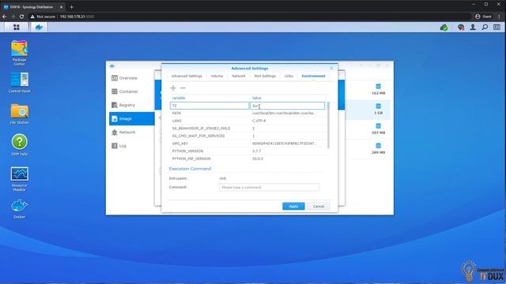The image size is (506, 284).
Task: Click the TZ variable name field
Action: pyautogui.click(x=209, y=106)
